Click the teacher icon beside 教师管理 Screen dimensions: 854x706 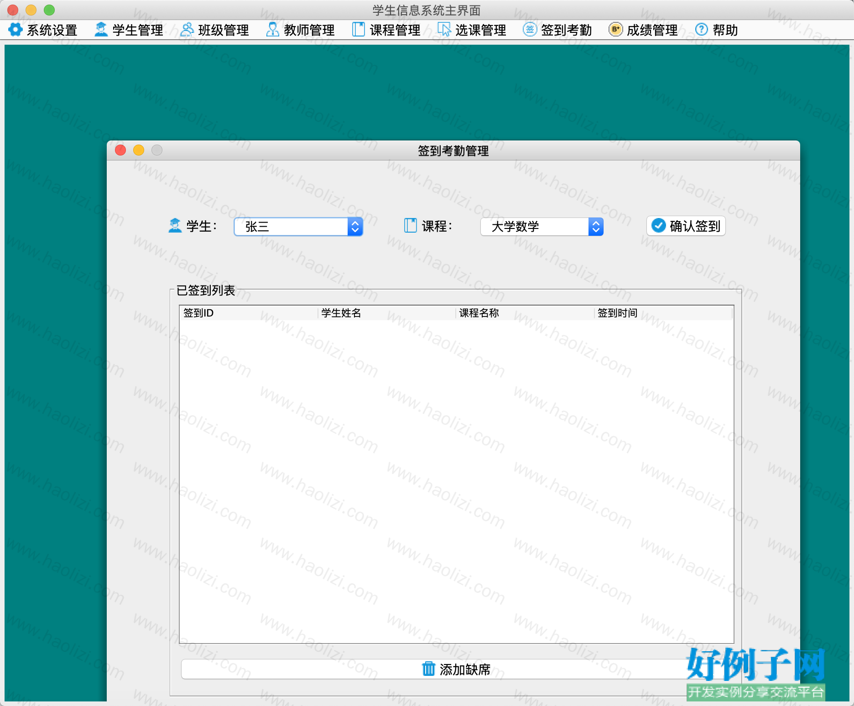(272, 30)
